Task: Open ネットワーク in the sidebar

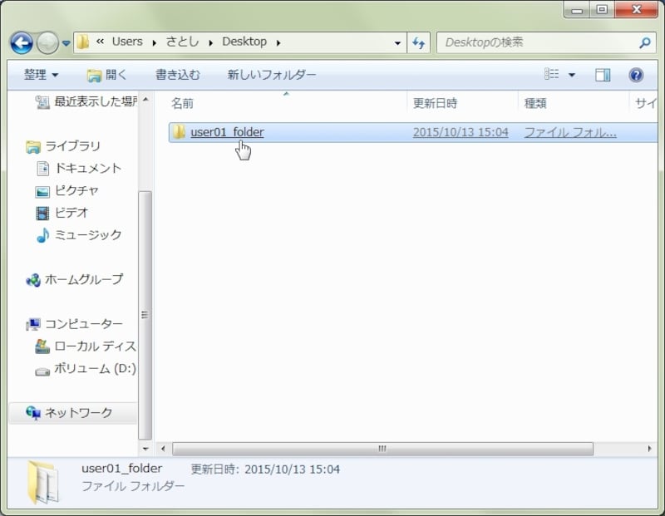Action: [x=78, y=412]
